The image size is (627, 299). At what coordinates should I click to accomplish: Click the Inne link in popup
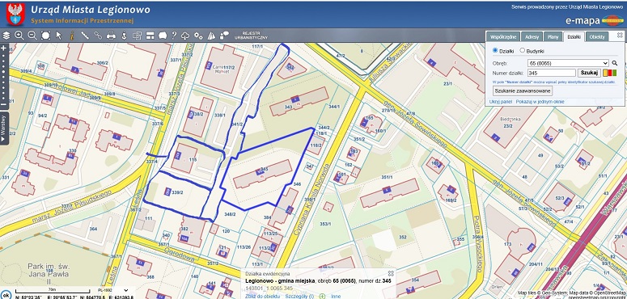pyautogui.click(x=336, y=297)
